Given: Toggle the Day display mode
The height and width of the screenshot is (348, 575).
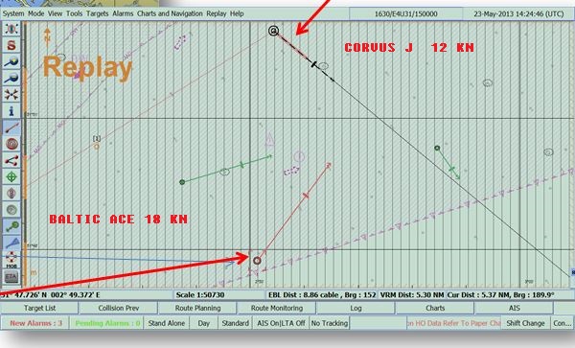Looking at the screenshot, I should [203, 323].
